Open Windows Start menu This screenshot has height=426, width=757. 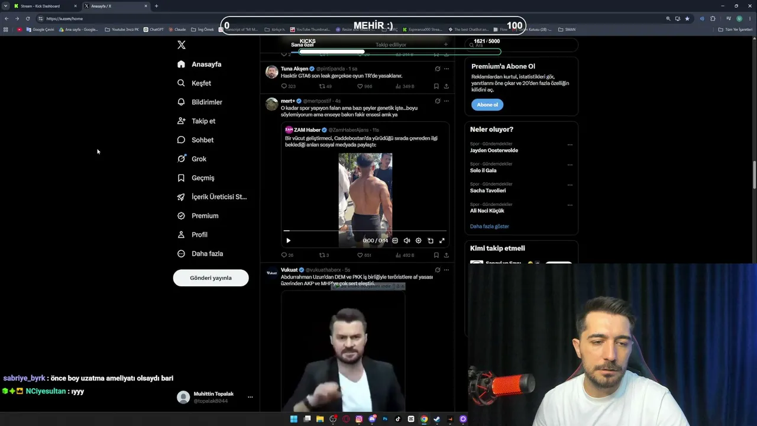pyautogui.click(x=294, y=419)
